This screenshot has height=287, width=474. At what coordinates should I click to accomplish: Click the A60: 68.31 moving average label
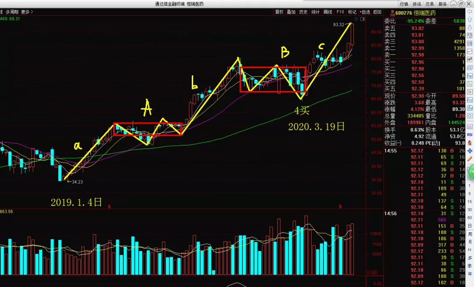tap(10, 19)
